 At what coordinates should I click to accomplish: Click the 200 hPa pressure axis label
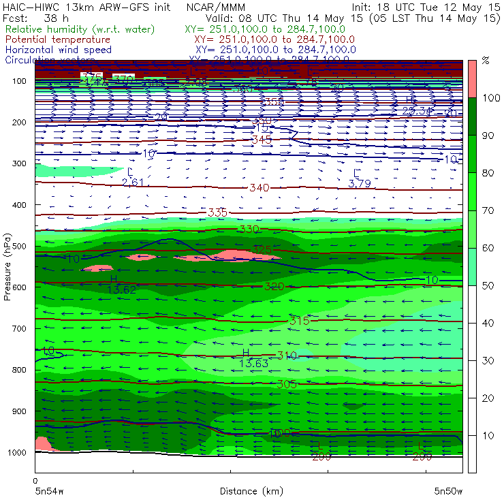point(19,122)
